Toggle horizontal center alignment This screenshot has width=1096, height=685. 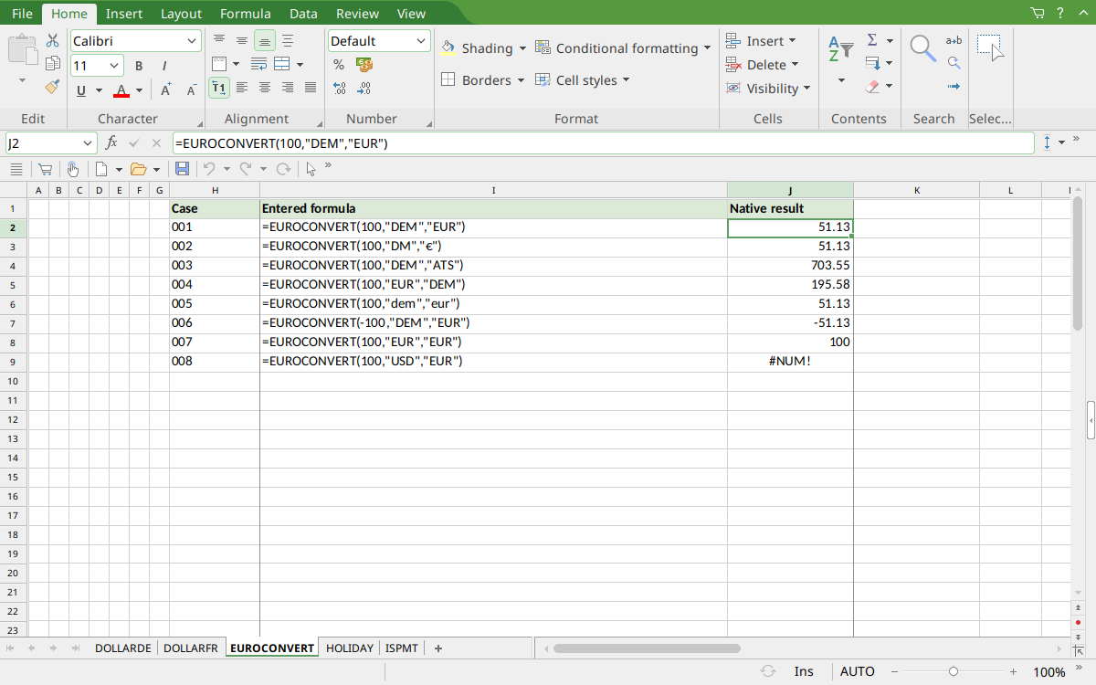coord(265,88)
